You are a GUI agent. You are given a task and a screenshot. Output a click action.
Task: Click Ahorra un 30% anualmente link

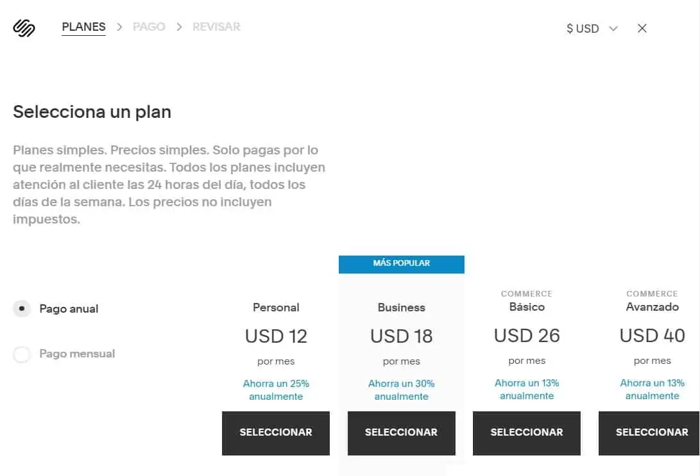pyautogui.click(x=402, y=390)
